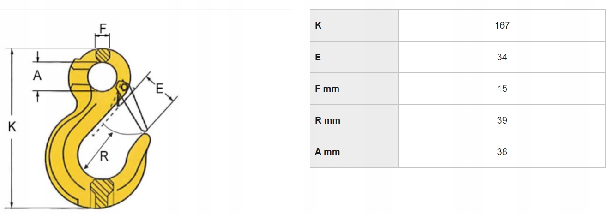Select the 'A mm' row header cell

point(327,152)
